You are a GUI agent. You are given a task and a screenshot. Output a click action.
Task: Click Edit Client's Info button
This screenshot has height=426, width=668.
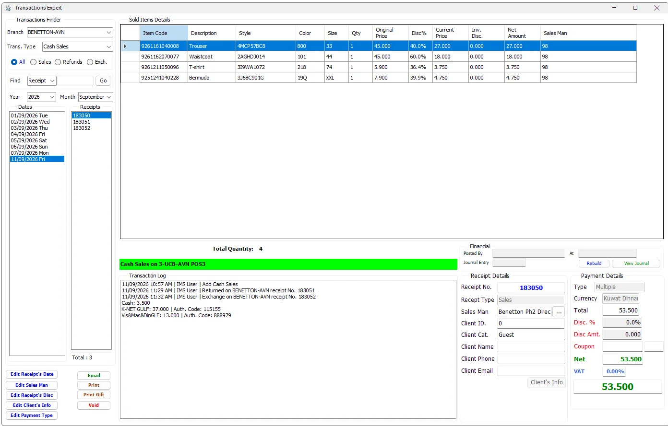[32, 405]
